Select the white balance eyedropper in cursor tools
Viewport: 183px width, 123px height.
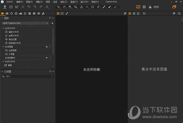pyautogui.click(x=98, y=7)
